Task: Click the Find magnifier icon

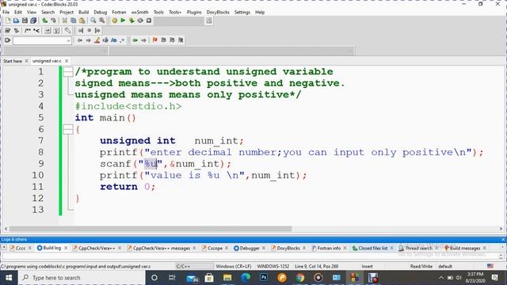Action: 93,21
